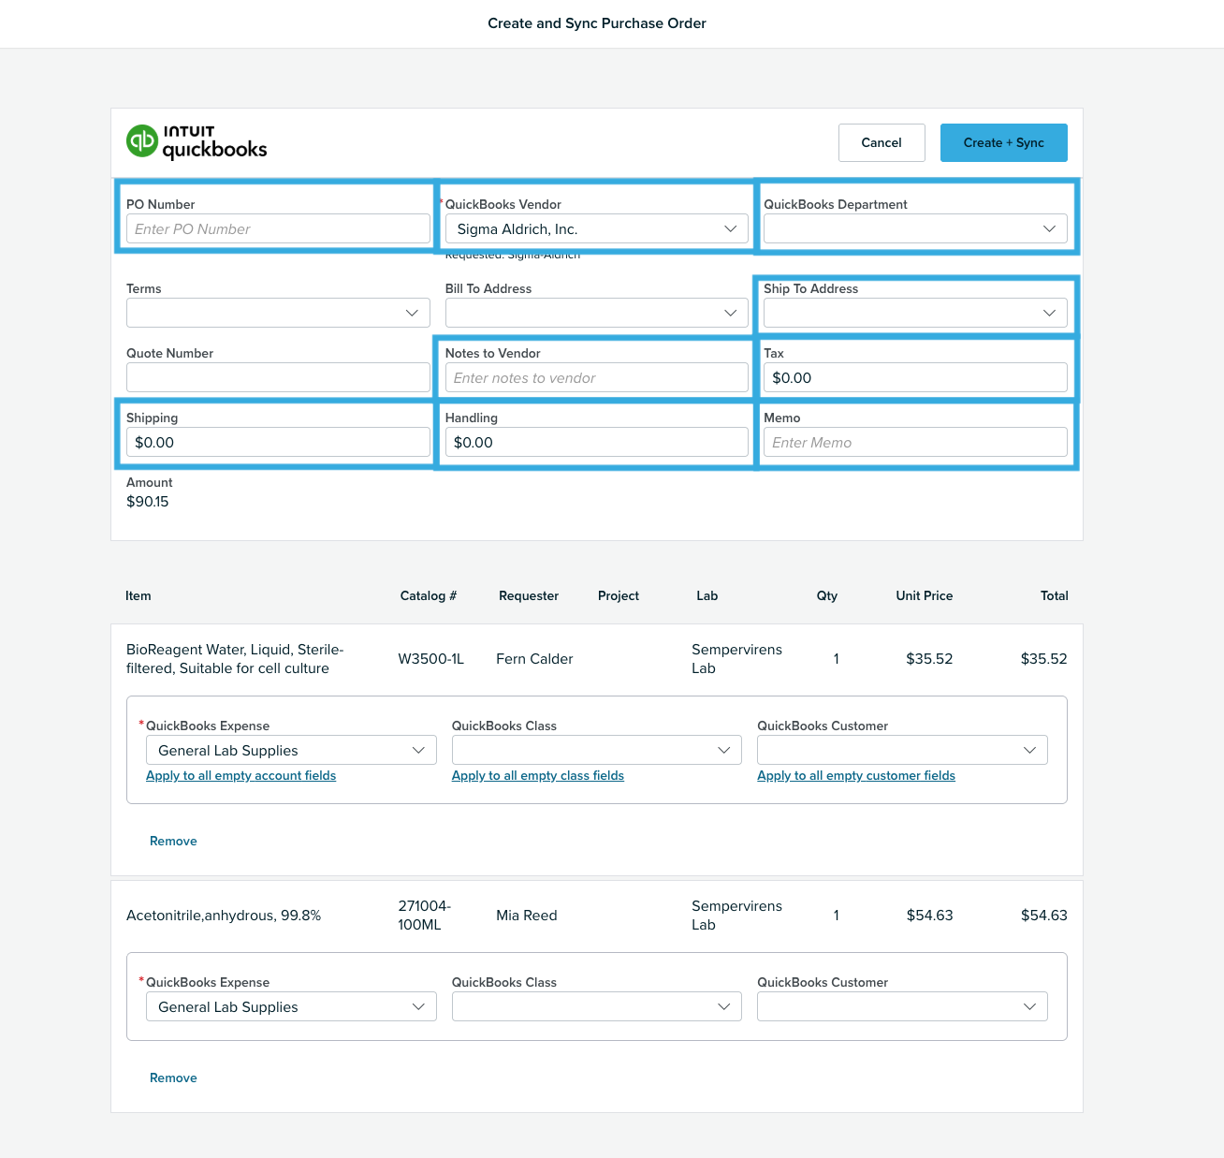This screenshot has width=1224, height=1158.
Task: Focus the PO Number input field
Action: click(x=278, y=228)
